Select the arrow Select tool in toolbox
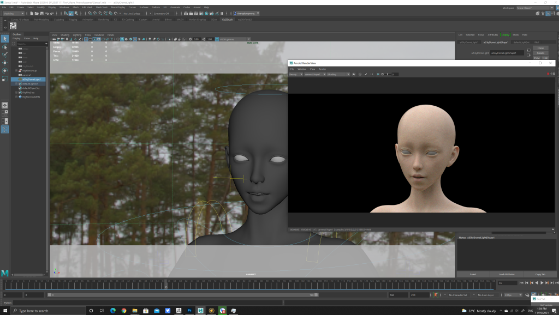 pos(4,39)
